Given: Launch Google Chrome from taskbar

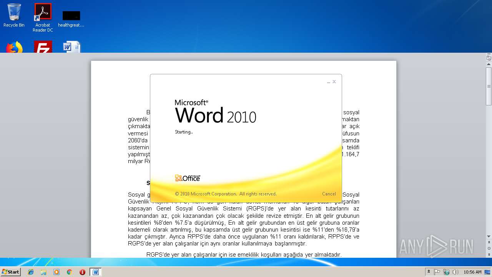Looking at the screenshot, I should point(70,272).
